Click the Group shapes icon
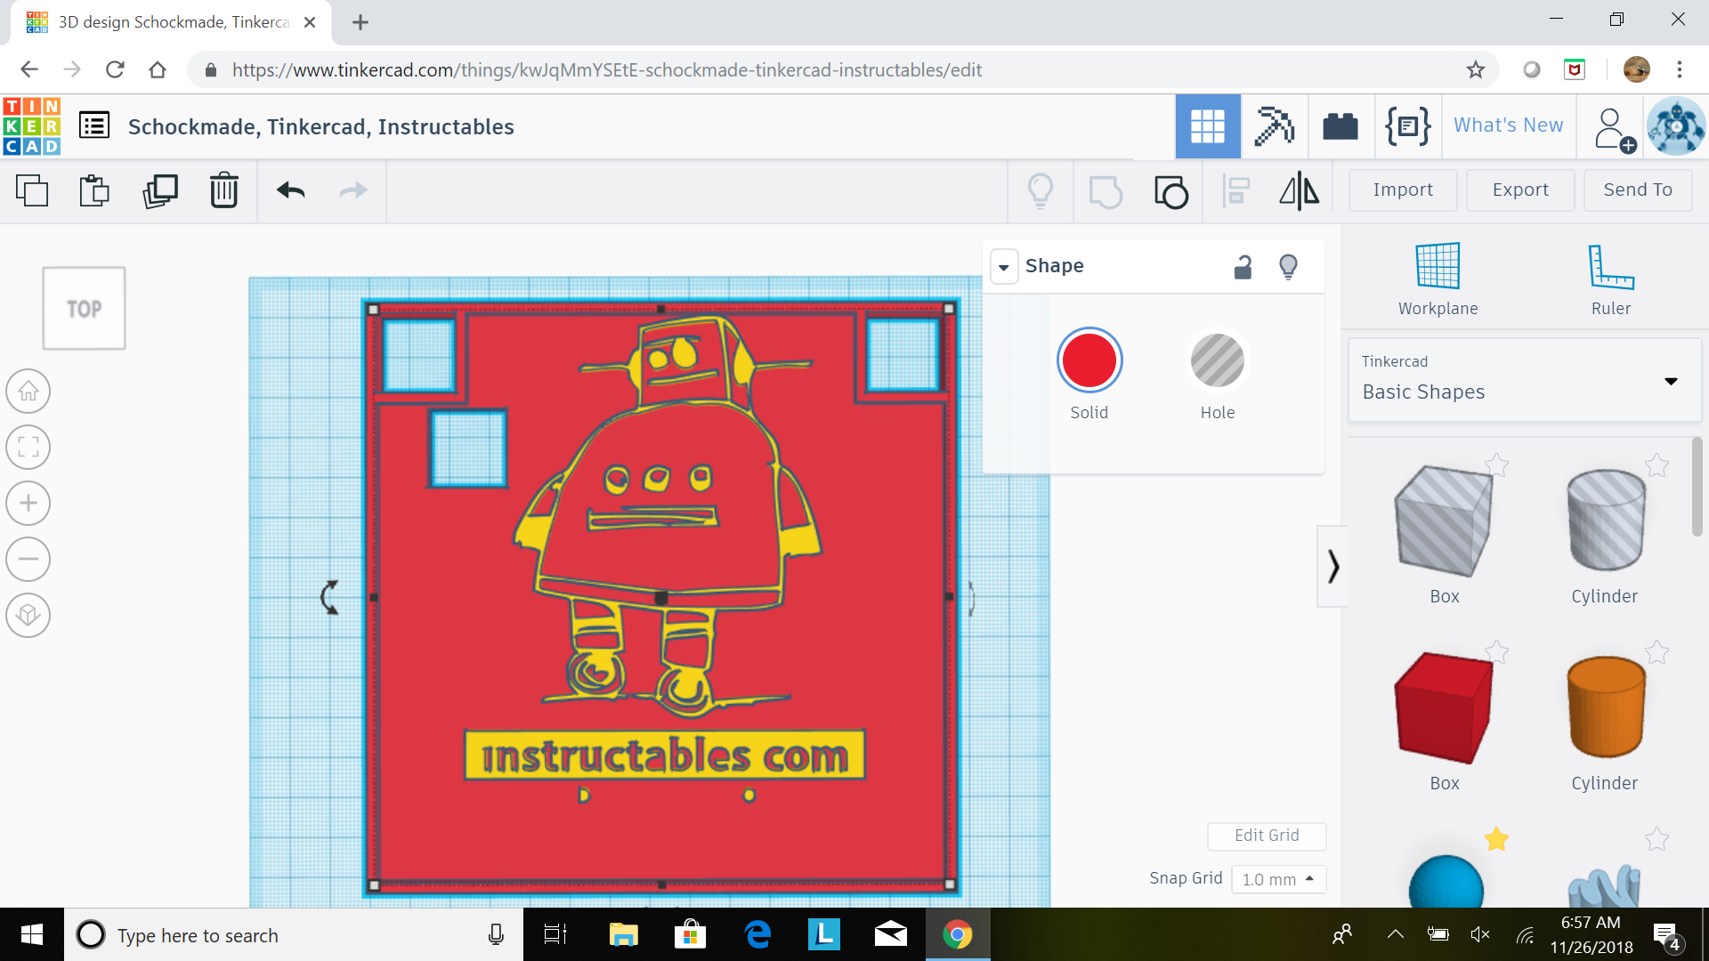Image resolution: width=1709 pixels, height=961 pixels. (1106, 190)
